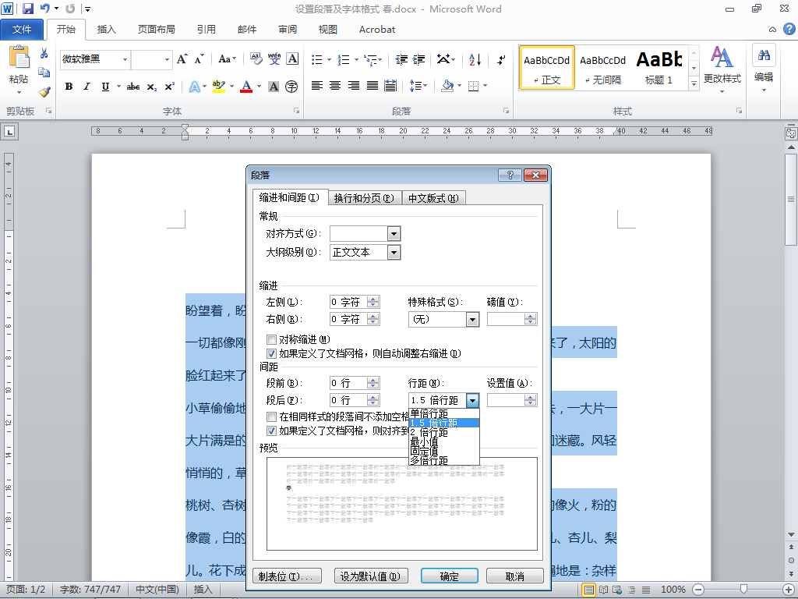Toggle the mirror indents checkbox
Image resolution: width=798 pixels, height=599 pixels.
272,339
